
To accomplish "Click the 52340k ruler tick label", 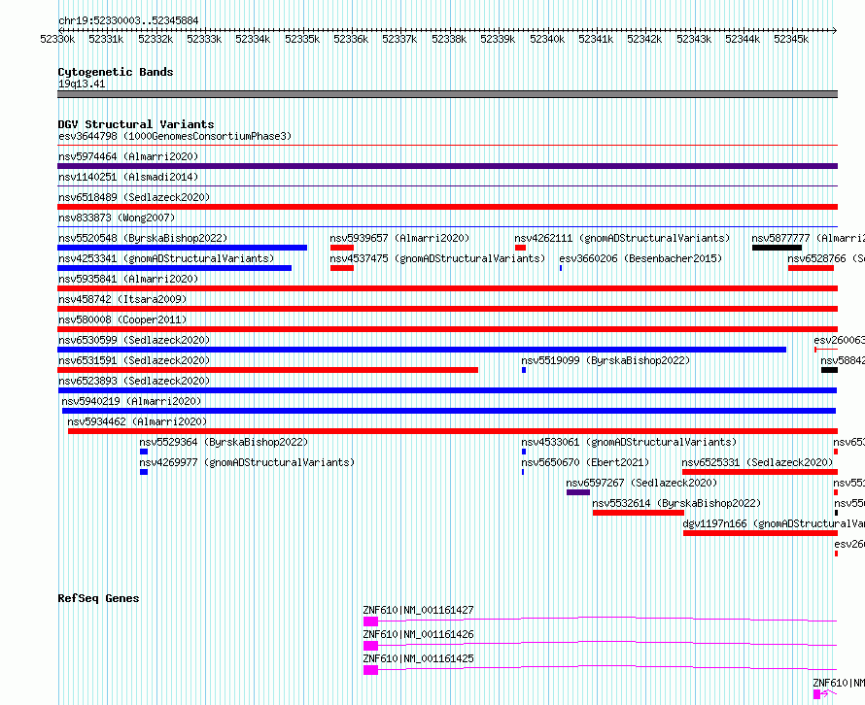I will point(547,39).
